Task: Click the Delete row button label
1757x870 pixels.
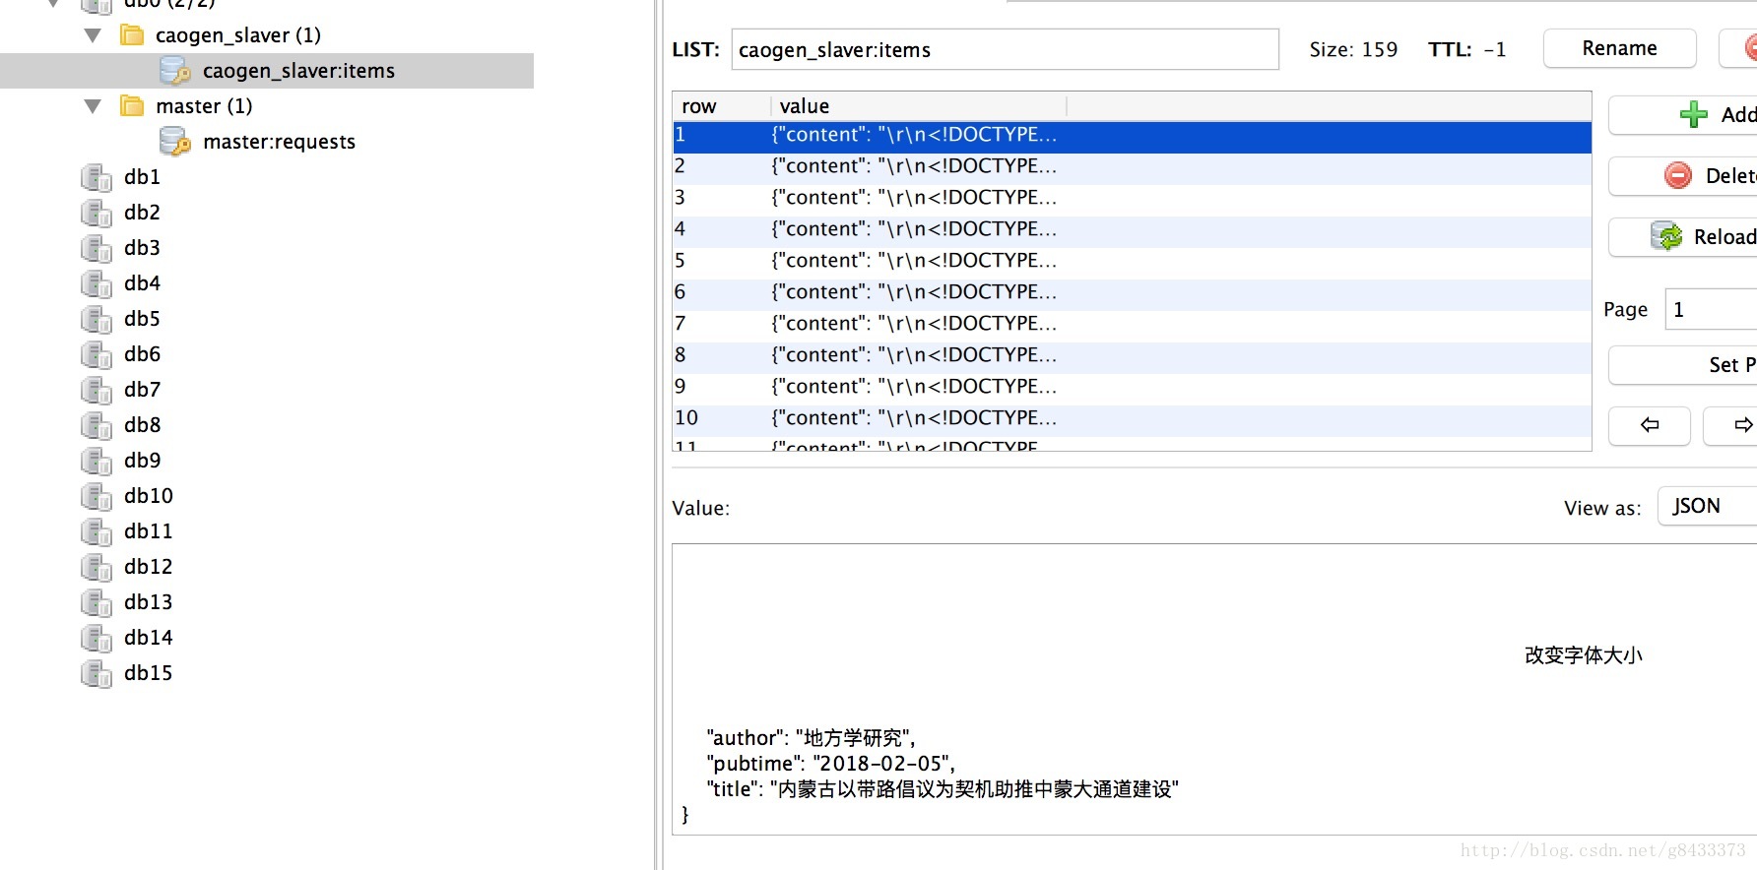Action: point(1730,176)
